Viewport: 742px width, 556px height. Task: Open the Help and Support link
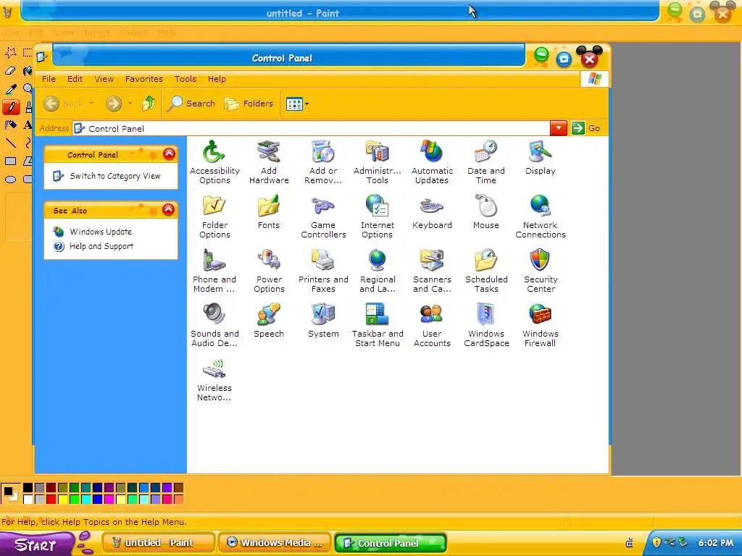point(101,246)
